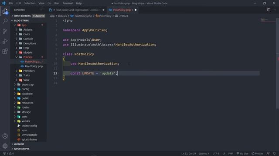Screen dimensions: 279x156
Task: Open the Selection menu
Action: click(30, 3)
